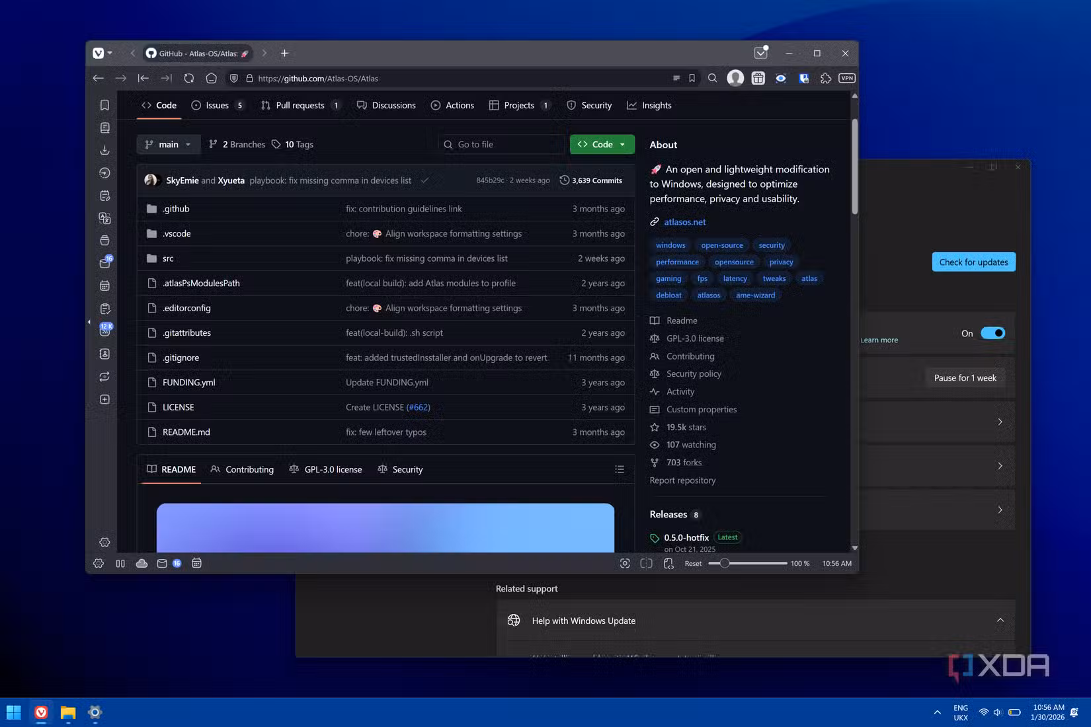Image resolution: width=1091 pixels, height=727 pixels.
Task: Toggle reader view in address bar
Action: 676,78
